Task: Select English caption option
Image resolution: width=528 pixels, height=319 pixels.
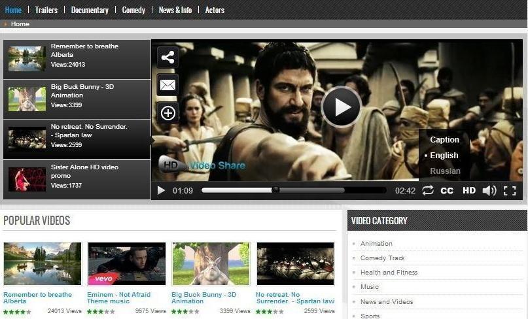Action: tap(444, 156)
